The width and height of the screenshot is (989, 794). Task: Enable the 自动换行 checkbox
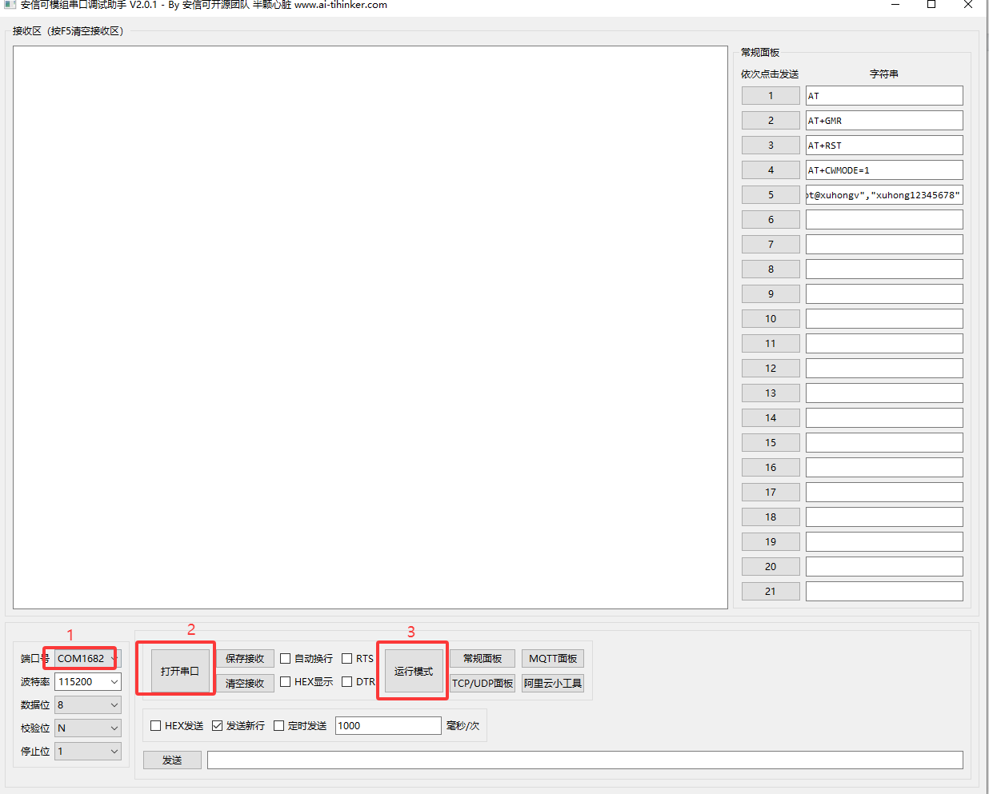tap(286, 658)
